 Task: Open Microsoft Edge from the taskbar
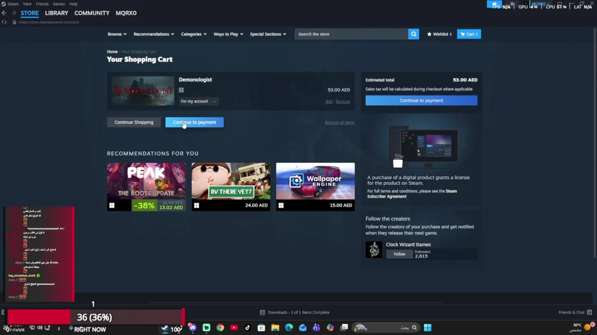pos(289,328)
